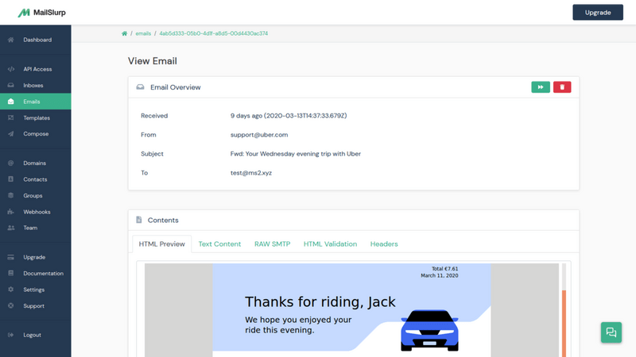
Task: Go to Inboxes in the sidebar
Action: click(33, 86)
